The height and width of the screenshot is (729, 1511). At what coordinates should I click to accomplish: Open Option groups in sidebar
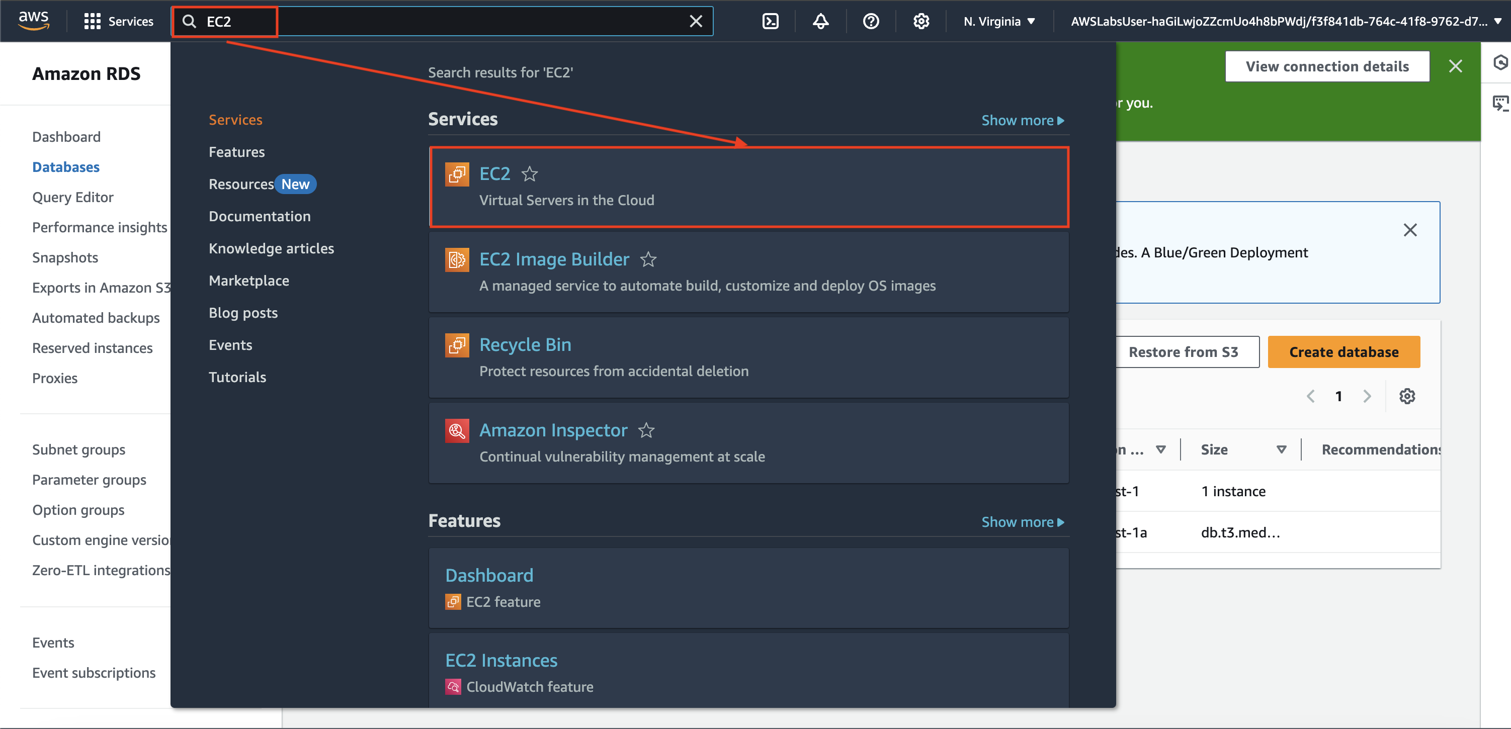coord(78,510)
